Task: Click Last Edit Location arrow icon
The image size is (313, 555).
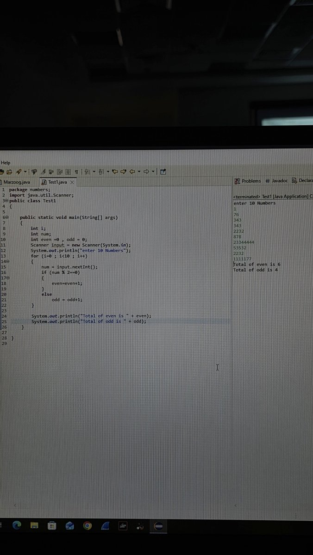Action: (x=115, y=172)
